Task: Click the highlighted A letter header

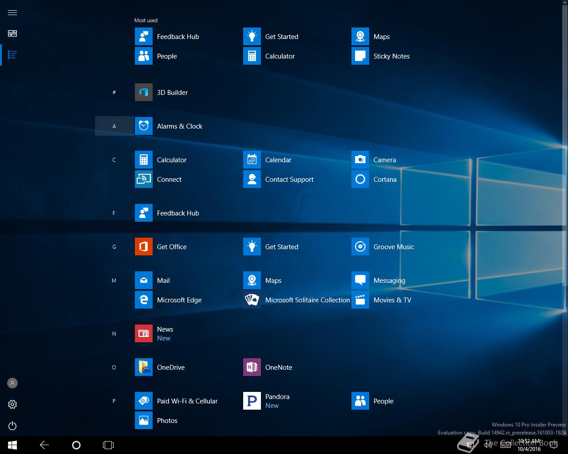Action: [114, 126]
